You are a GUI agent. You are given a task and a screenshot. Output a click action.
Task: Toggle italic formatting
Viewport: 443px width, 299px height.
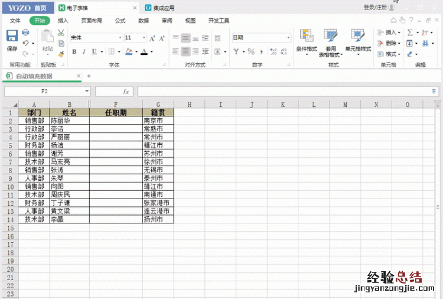pyautogui.click(x=84, y=51)
